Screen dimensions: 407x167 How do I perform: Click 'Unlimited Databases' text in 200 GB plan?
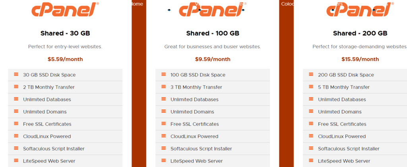click(342, 100)
